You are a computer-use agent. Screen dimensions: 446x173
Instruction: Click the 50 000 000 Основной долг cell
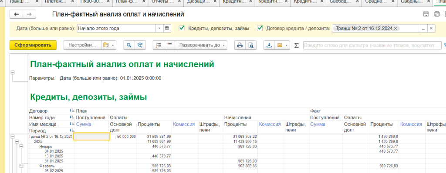[122, 137]
